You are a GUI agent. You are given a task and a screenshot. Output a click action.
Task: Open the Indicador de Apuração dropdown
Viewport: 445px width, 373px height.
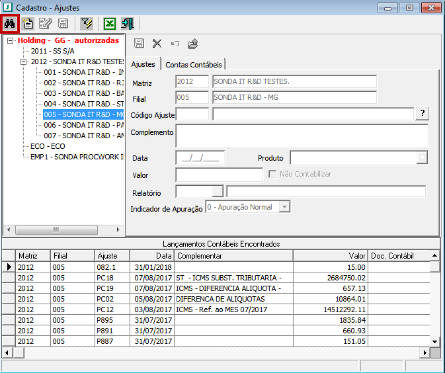[284, 207]
